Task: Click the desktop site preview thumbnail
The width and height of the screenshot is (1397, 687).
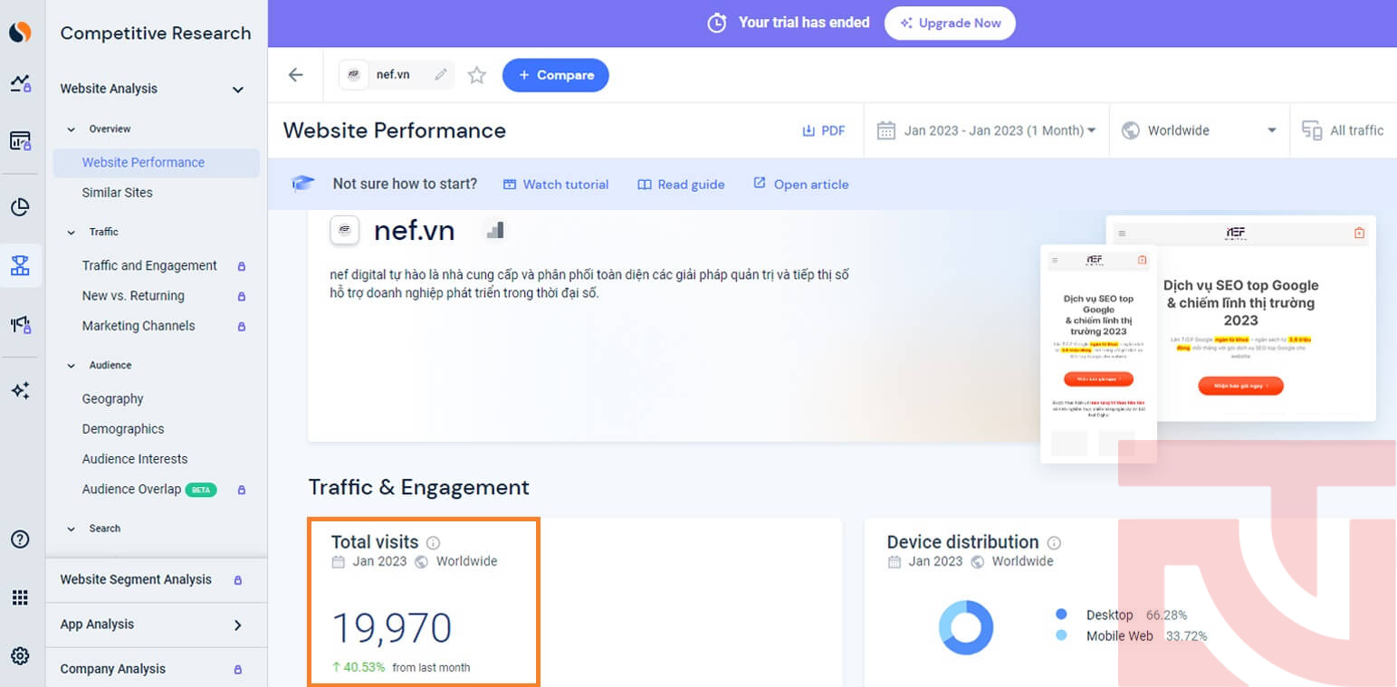Action: point(1266,318)
